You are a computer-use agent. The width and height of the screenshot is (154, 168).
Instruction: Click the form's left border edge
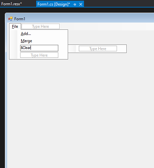click(x=6, y=95)
